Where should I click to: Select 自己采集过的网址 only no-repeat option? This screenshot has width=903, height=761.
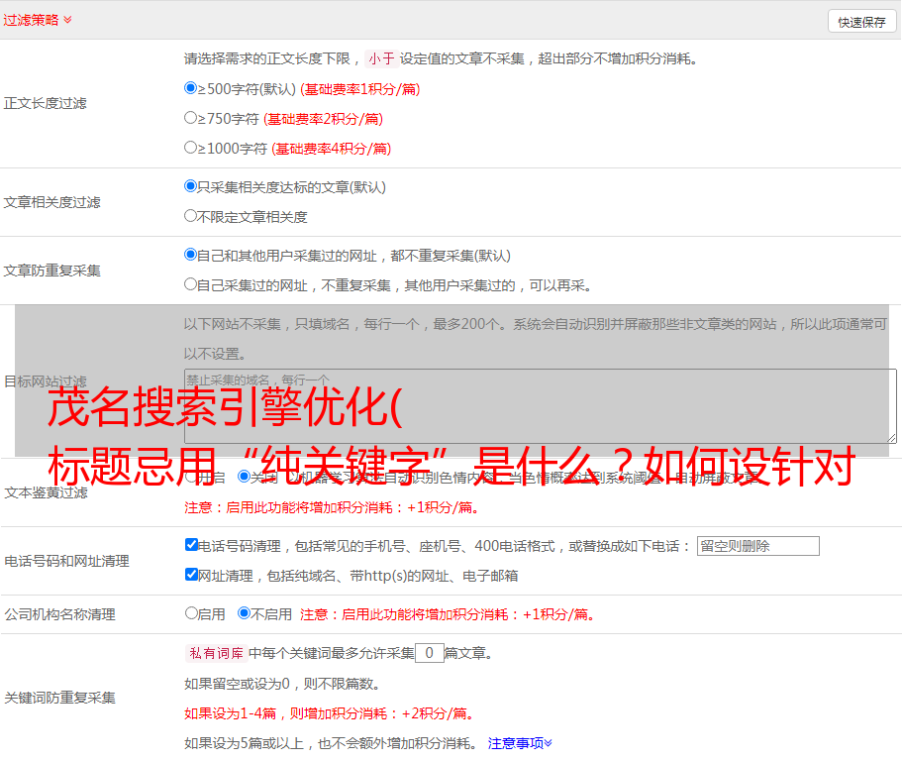click(x=191, y=284)
